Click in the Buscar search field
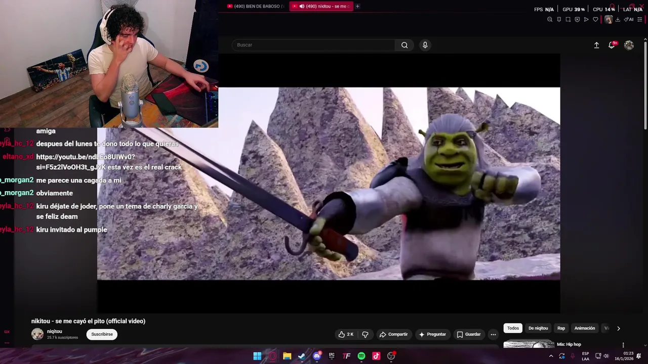 pos(314,45)
